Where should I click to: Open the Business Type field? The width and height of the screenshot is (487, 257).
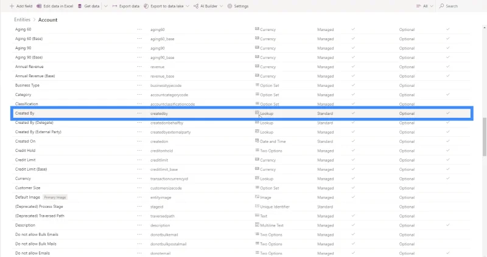pos(27,85)
